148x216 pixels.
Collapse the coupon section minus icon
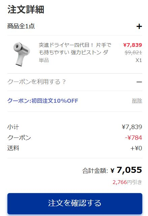(x=139, y=82)
